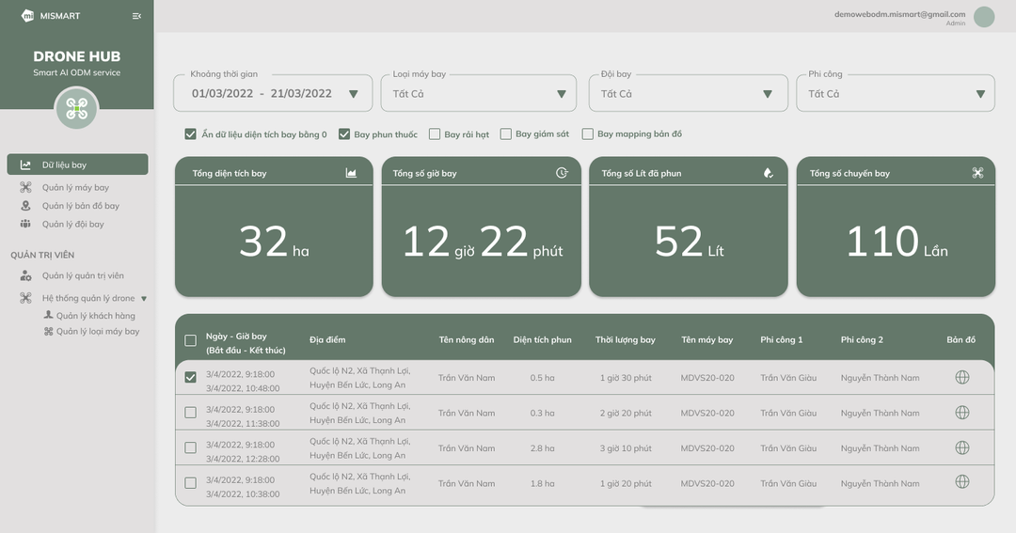Click map pin icon beside Quản lý bản đồ bay
The width and height of the screenshot is (1016, 533).
click(x=25, y=205)
